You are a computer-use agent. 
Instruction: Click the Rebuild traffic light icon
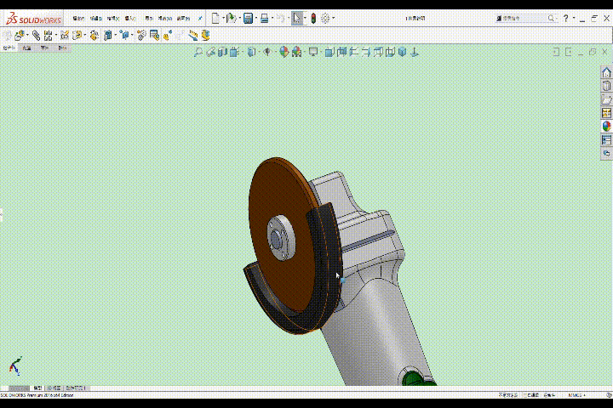pos(312,18)
